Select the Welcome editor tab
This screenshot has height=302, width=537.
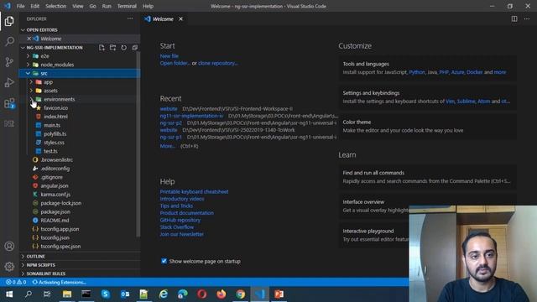(x=164, y=18)
